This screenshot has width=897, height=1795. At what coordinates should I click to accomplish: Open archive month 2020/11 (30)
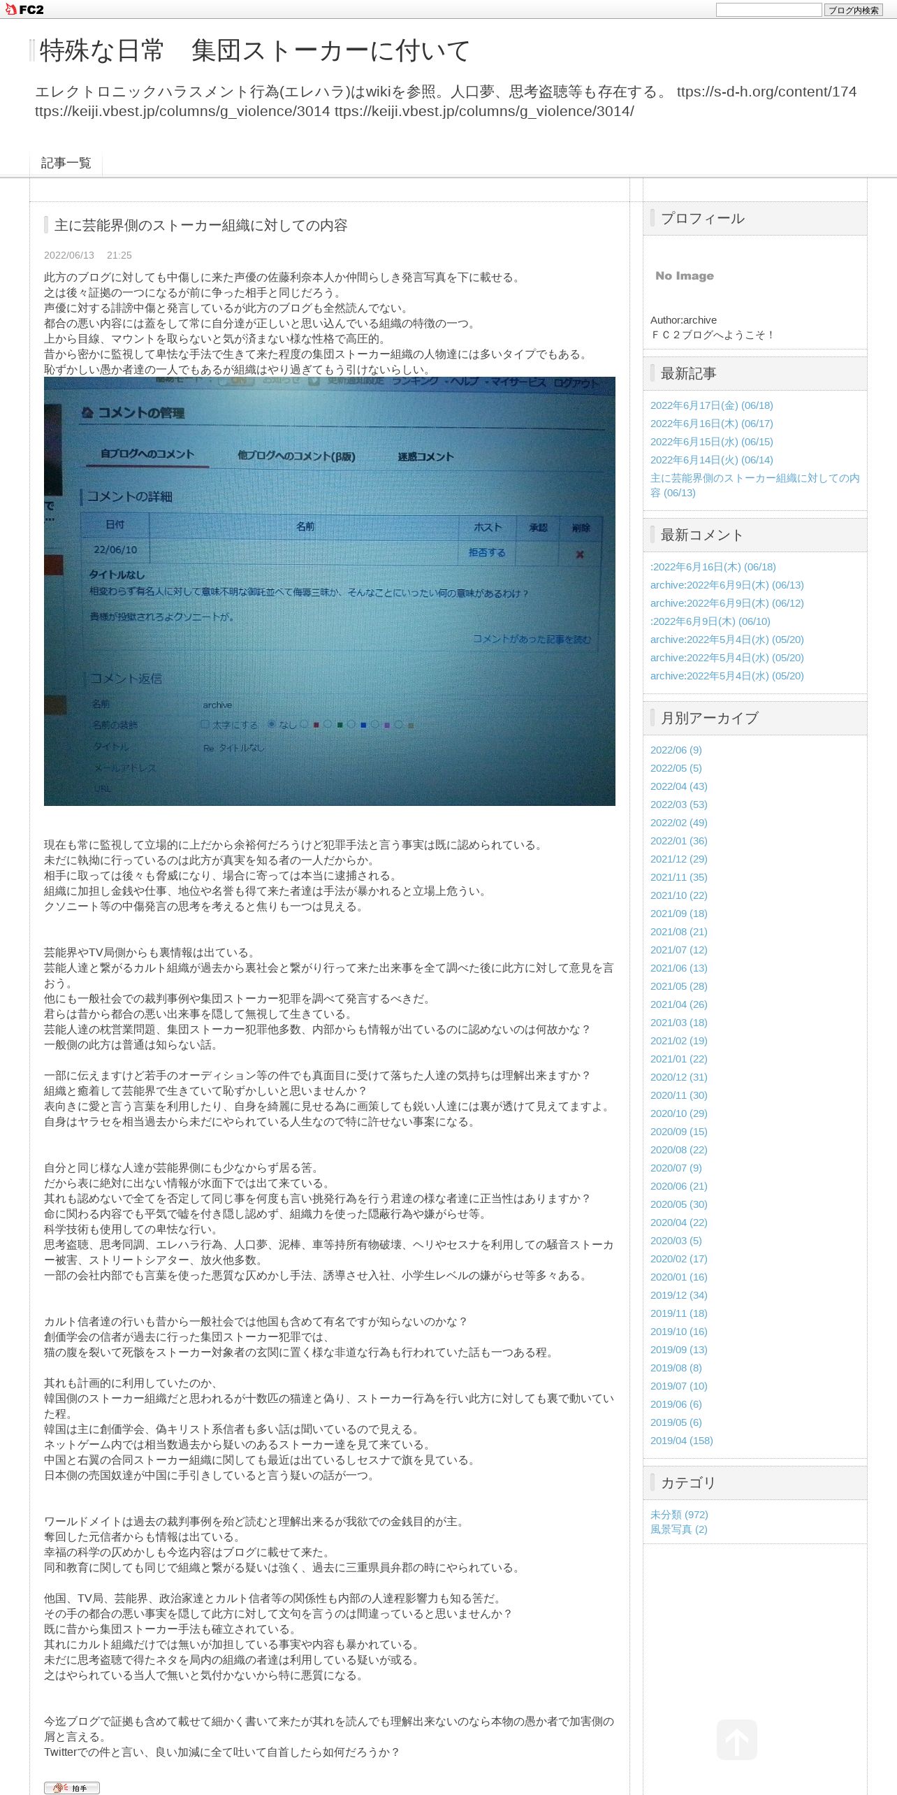click(678, 1095)
